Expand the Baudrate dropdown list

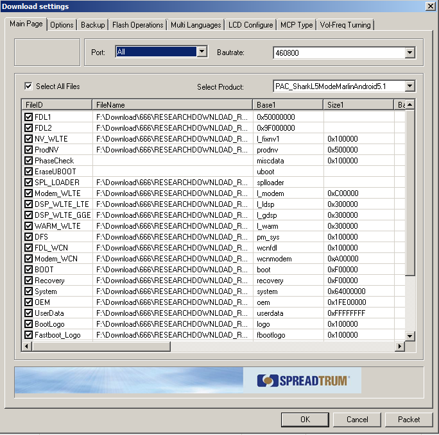(409, 53)
